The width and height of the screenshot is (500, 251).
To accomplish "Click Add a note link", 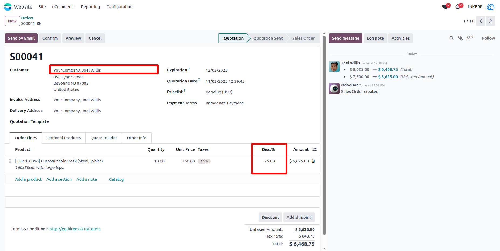I will point(87,179).
